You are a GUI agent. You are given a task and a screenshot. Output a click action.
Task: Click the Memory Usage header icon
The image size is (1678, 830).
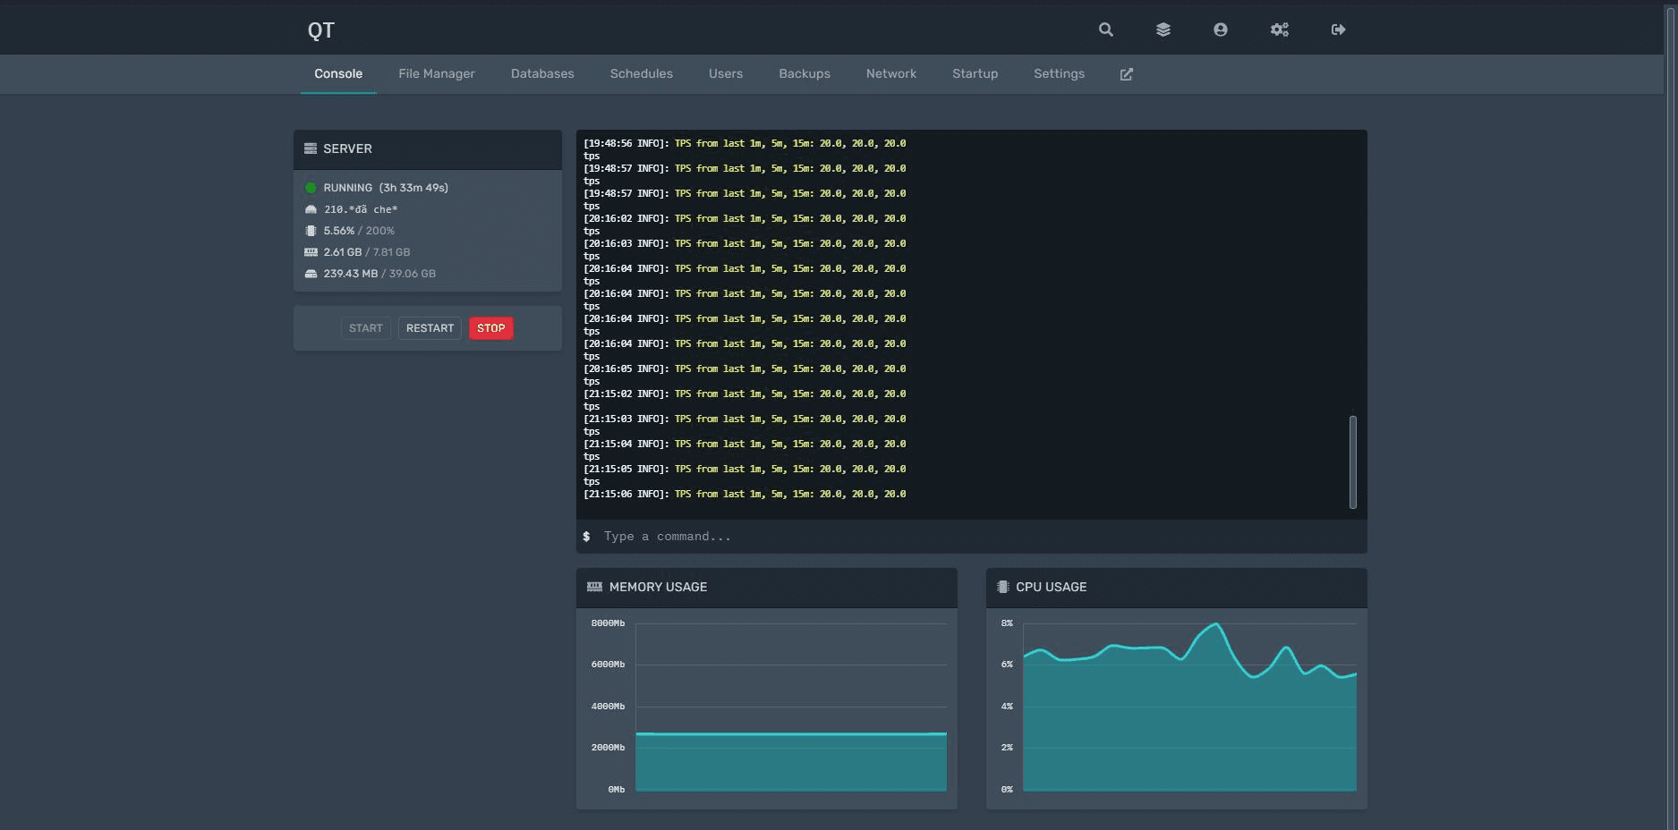coord(594,587)
